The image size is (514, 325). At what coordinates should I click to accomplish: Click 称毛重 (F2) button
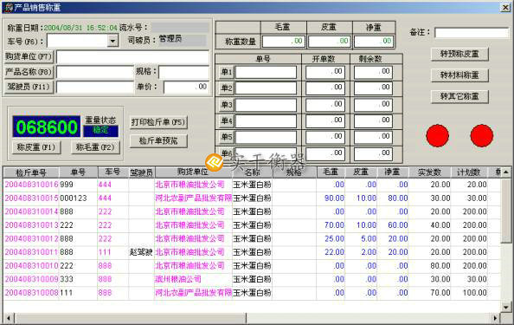click(x=95, y=147)
